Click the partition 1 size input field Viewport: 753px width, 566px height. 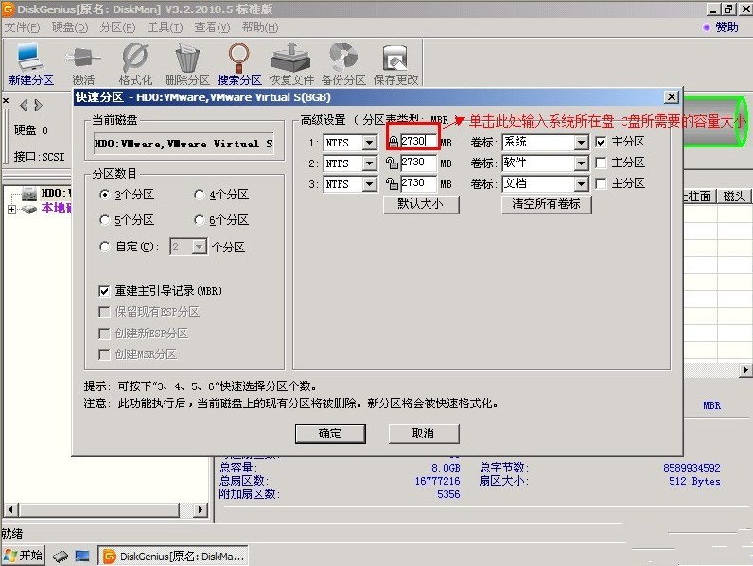[x=418, y=142]
